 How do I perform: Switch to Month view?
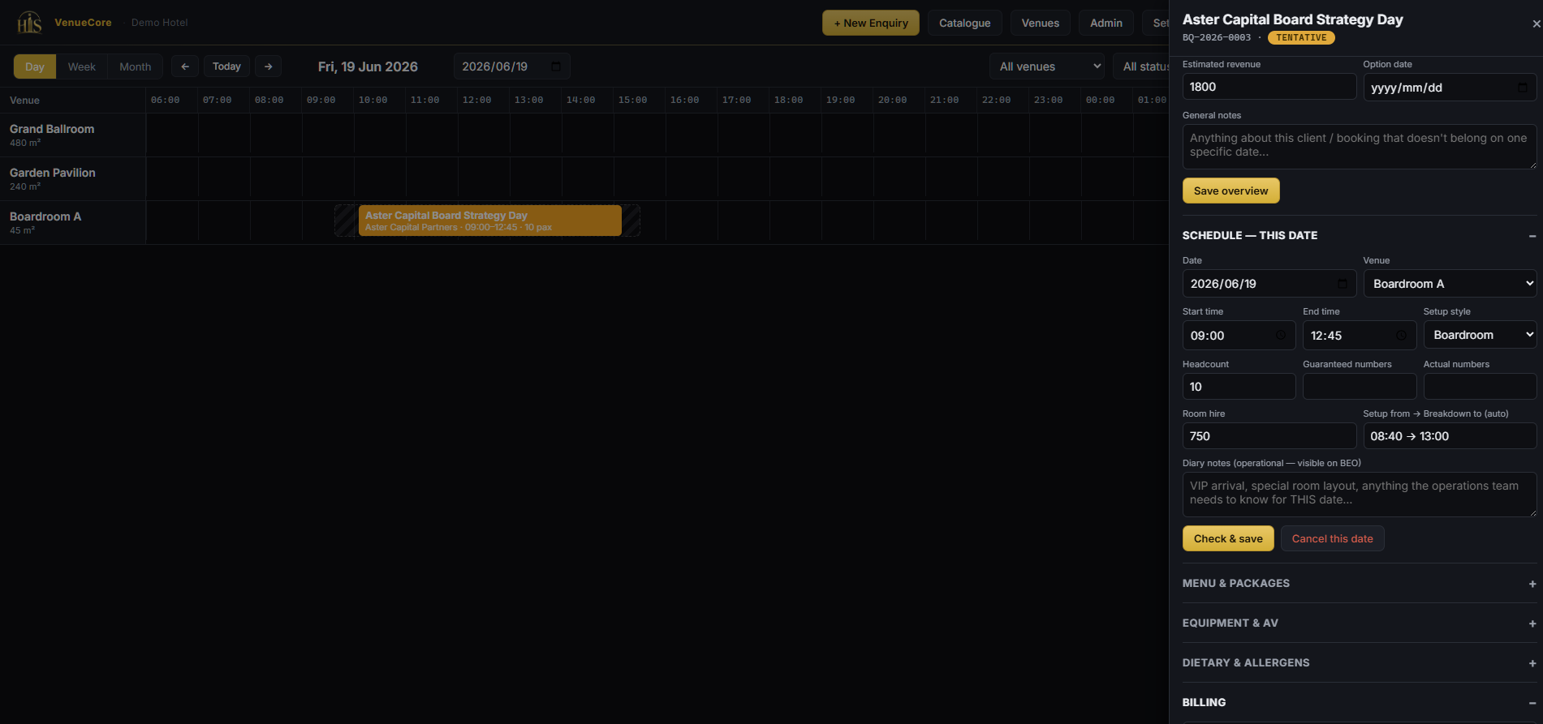pyautogui.click(x=135, y=66)
